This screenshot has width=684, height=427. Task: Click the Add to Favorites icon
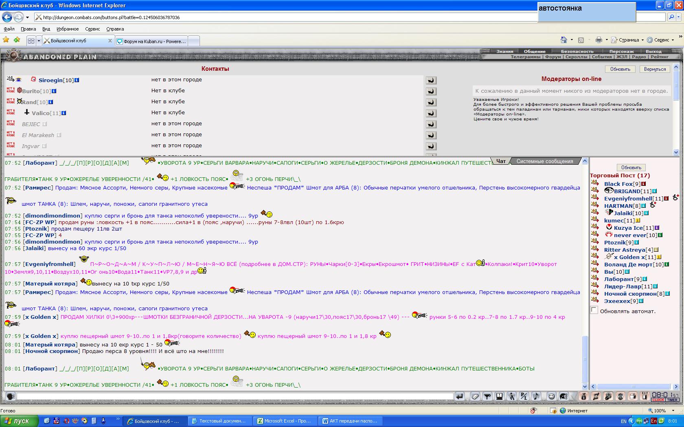(17, 40)
